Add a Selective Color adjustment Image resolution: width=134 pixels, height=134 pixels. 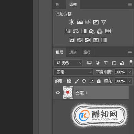(96, 40)
